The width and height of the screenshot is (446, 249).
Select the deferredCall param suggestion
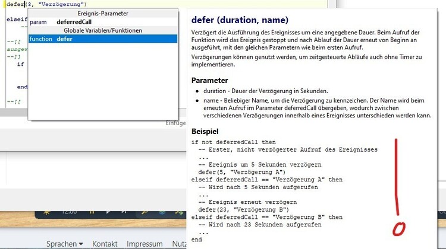103,22
